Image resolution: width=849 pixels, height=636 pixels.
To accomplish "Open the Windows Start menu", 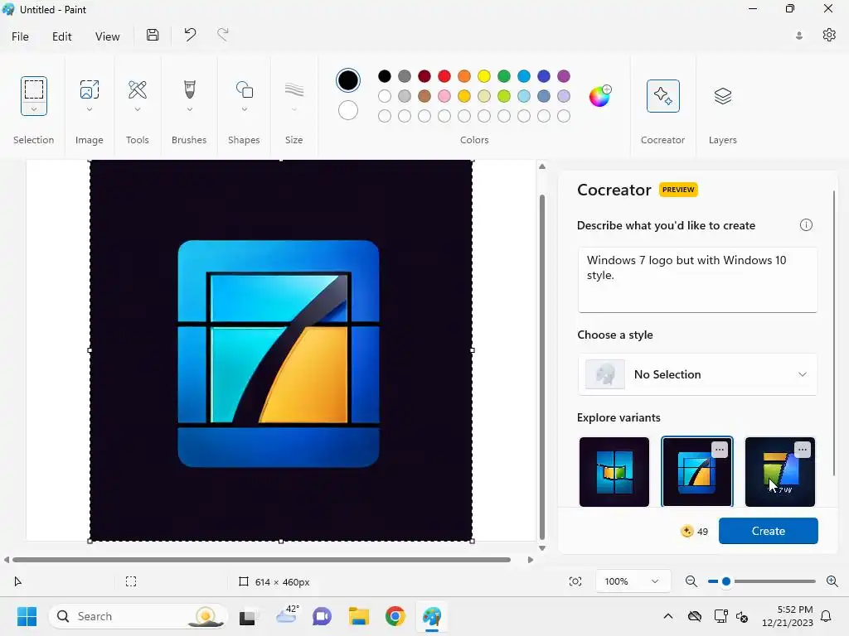I will click(27, 616).
